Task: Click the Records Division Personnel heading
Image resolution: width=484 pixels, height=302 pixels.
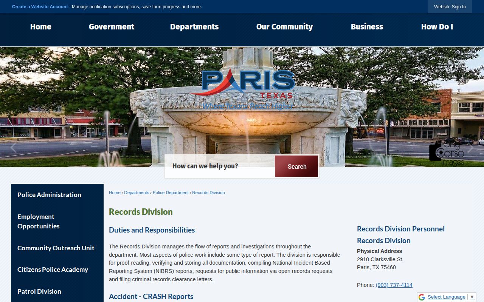Action: coord(401,229)
